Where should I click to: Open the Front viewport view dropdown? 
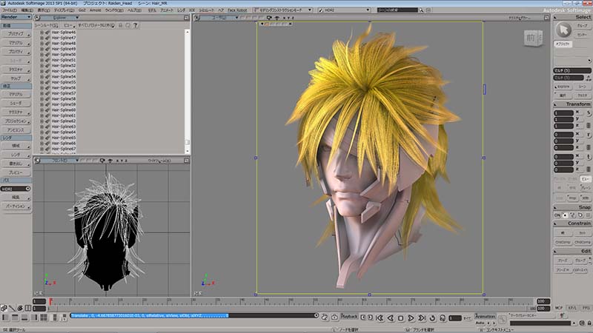pos(60,161)
